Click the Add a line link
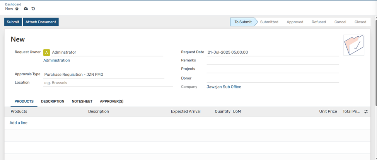This screenshot has width=377, height=160. point(19,123)
